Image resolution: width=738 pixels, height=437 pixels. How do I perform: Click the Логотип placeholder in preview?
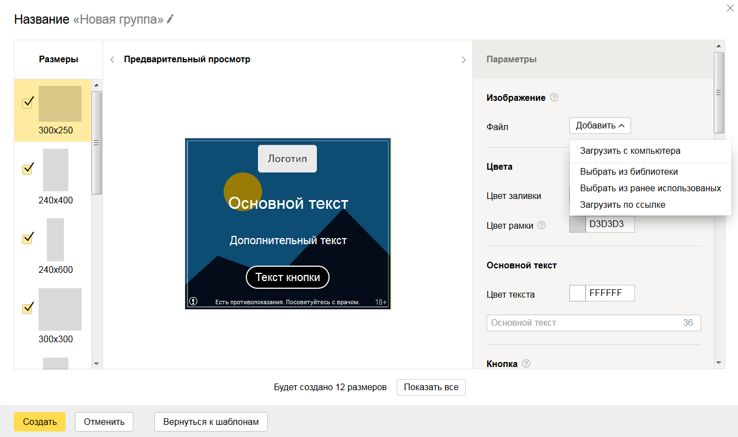coord(287,159)
